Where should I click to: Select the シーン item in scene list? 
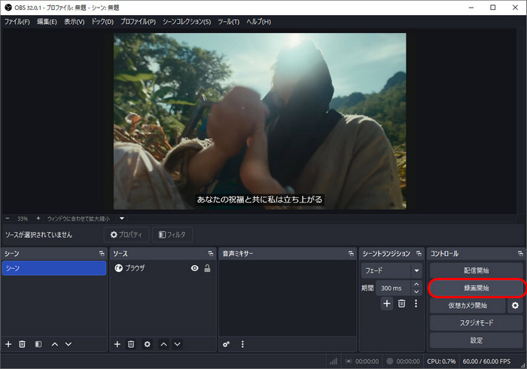pyautogui.click(x=54, y=268)
